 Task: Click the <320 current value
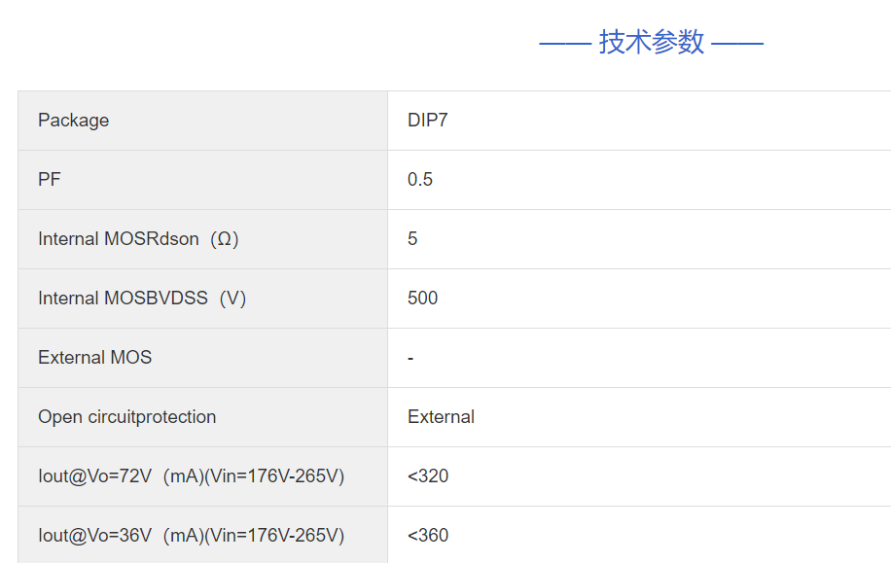(428, 476)
